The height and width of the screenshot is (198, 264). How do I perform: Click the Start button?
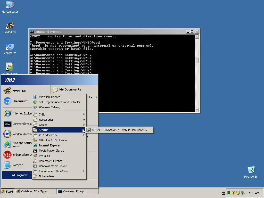7,192
